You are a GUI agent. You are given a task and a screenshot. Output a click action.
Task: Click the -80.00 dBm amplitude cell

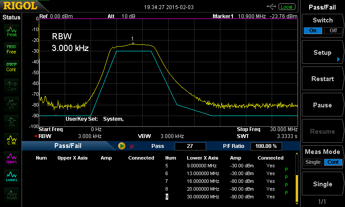point(242,181)
